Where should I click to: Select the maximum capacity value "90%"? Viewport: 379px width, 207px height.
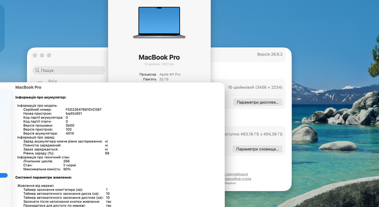pos(67,169)
